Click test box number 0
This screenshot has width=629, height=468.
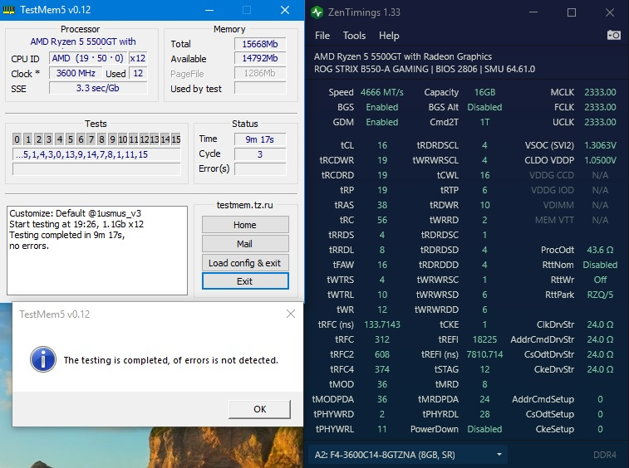[x=17, y=139]
